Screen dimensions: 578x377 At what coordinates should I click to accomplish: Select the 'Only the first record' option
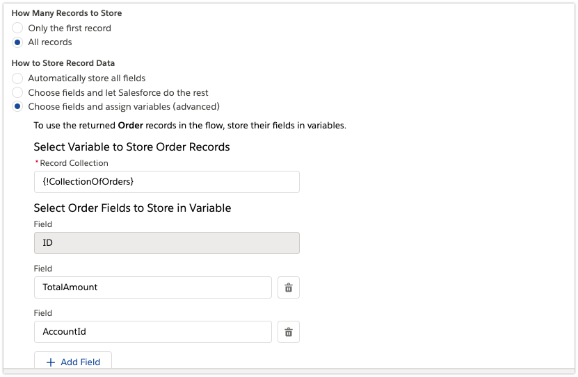(18, 28)
